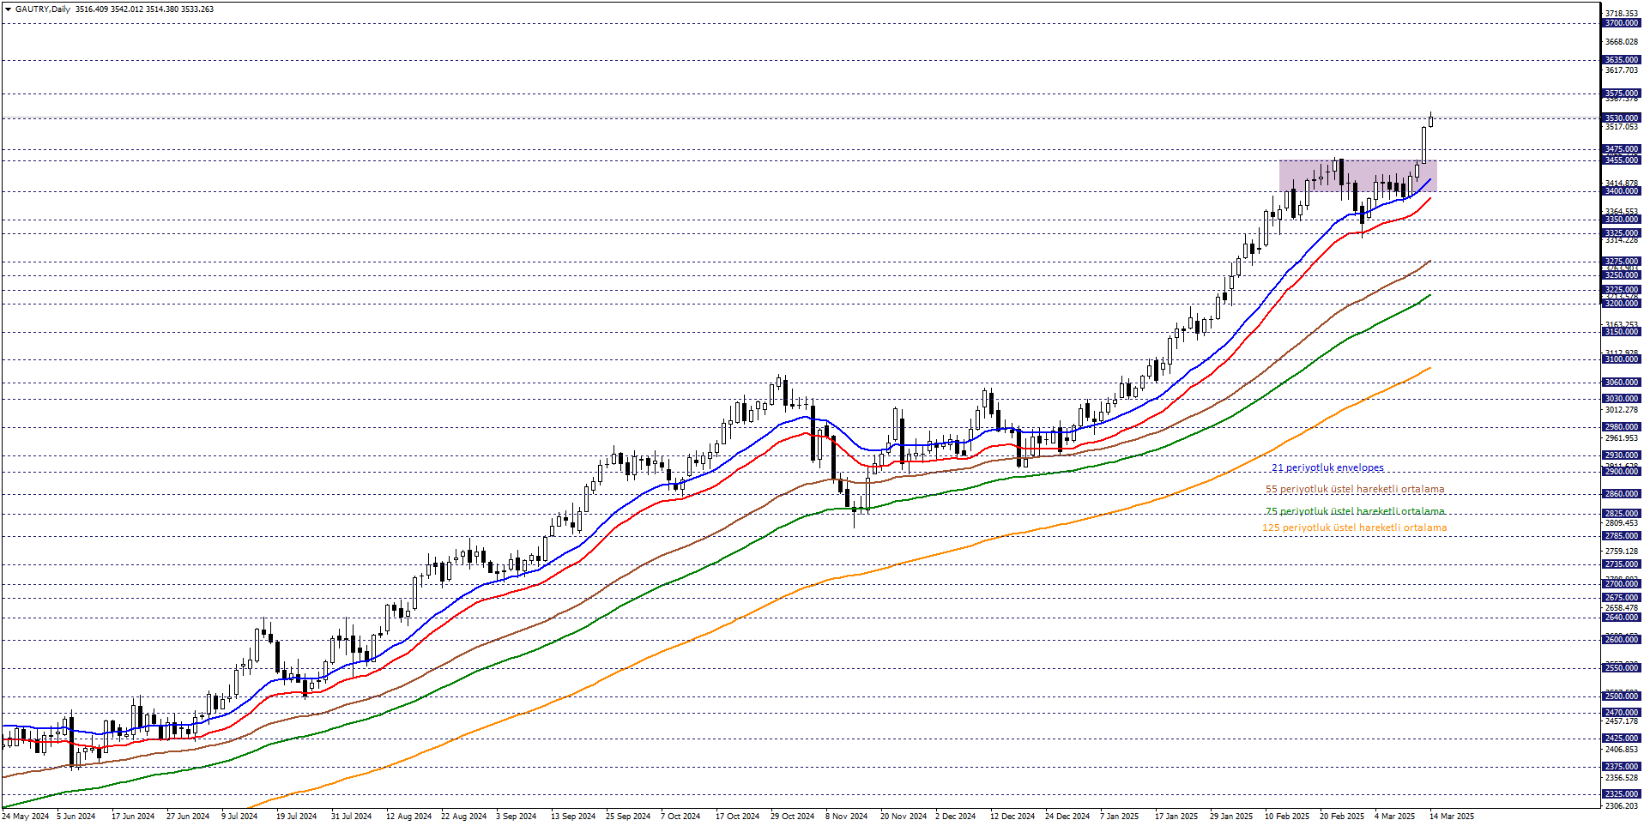Image resolution: width=1644 pixels, height=826 pixels.
Task: Click the '13 Sep 2024' date on the time axis
Action: (x=573, y=817)
